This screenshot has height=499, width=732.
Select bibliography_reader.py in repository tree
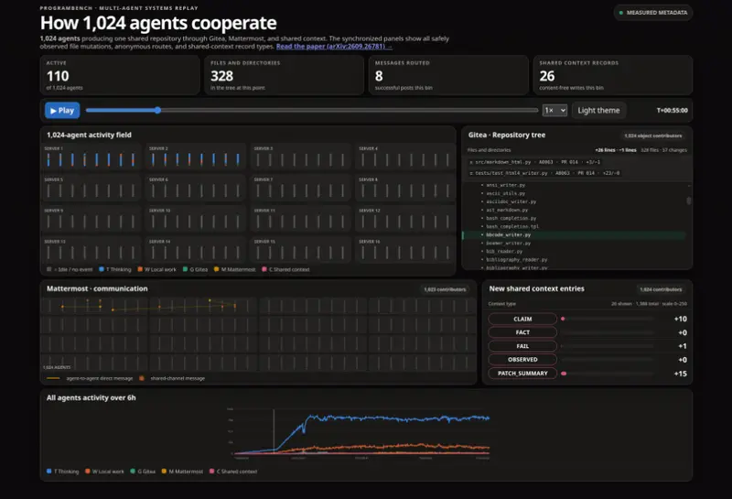[517, 259]
